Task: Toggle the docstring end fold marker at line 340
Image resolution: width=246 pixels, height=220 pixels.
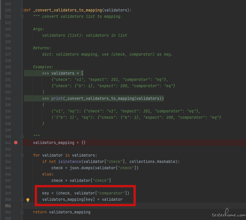Action: click(x=22, y=136)
